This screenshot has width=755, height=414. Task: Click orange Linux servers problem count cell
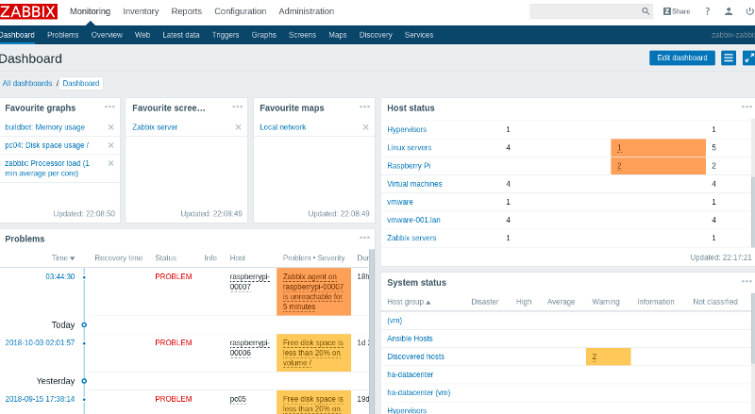pos(658,148)
